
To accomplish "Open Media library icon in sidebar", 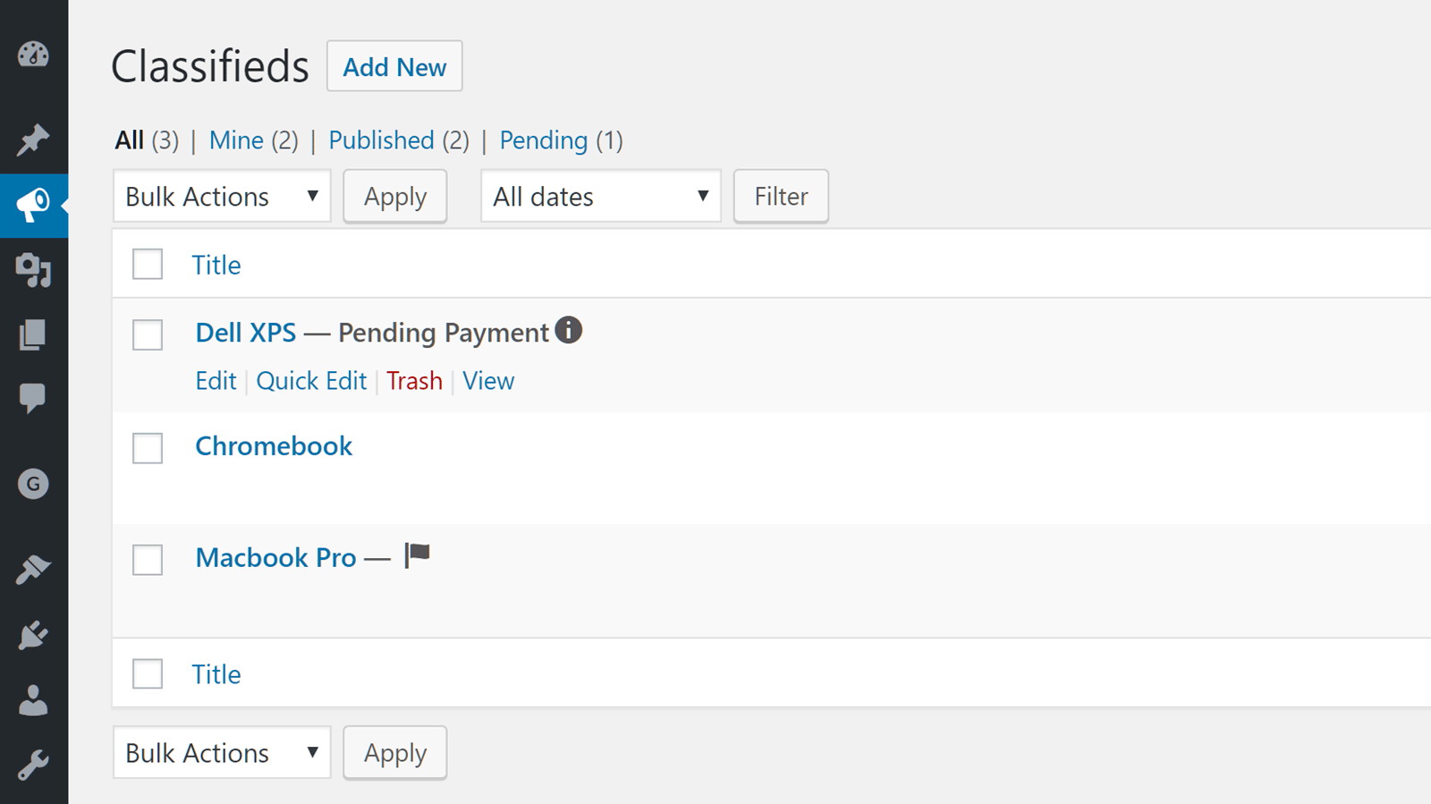I will pyautogui.click(x=33, y=269).
